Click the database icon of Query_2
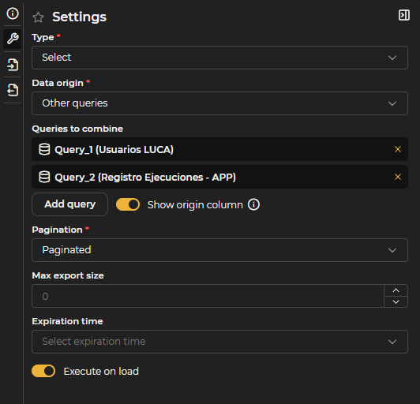 (x=44, y=177)
